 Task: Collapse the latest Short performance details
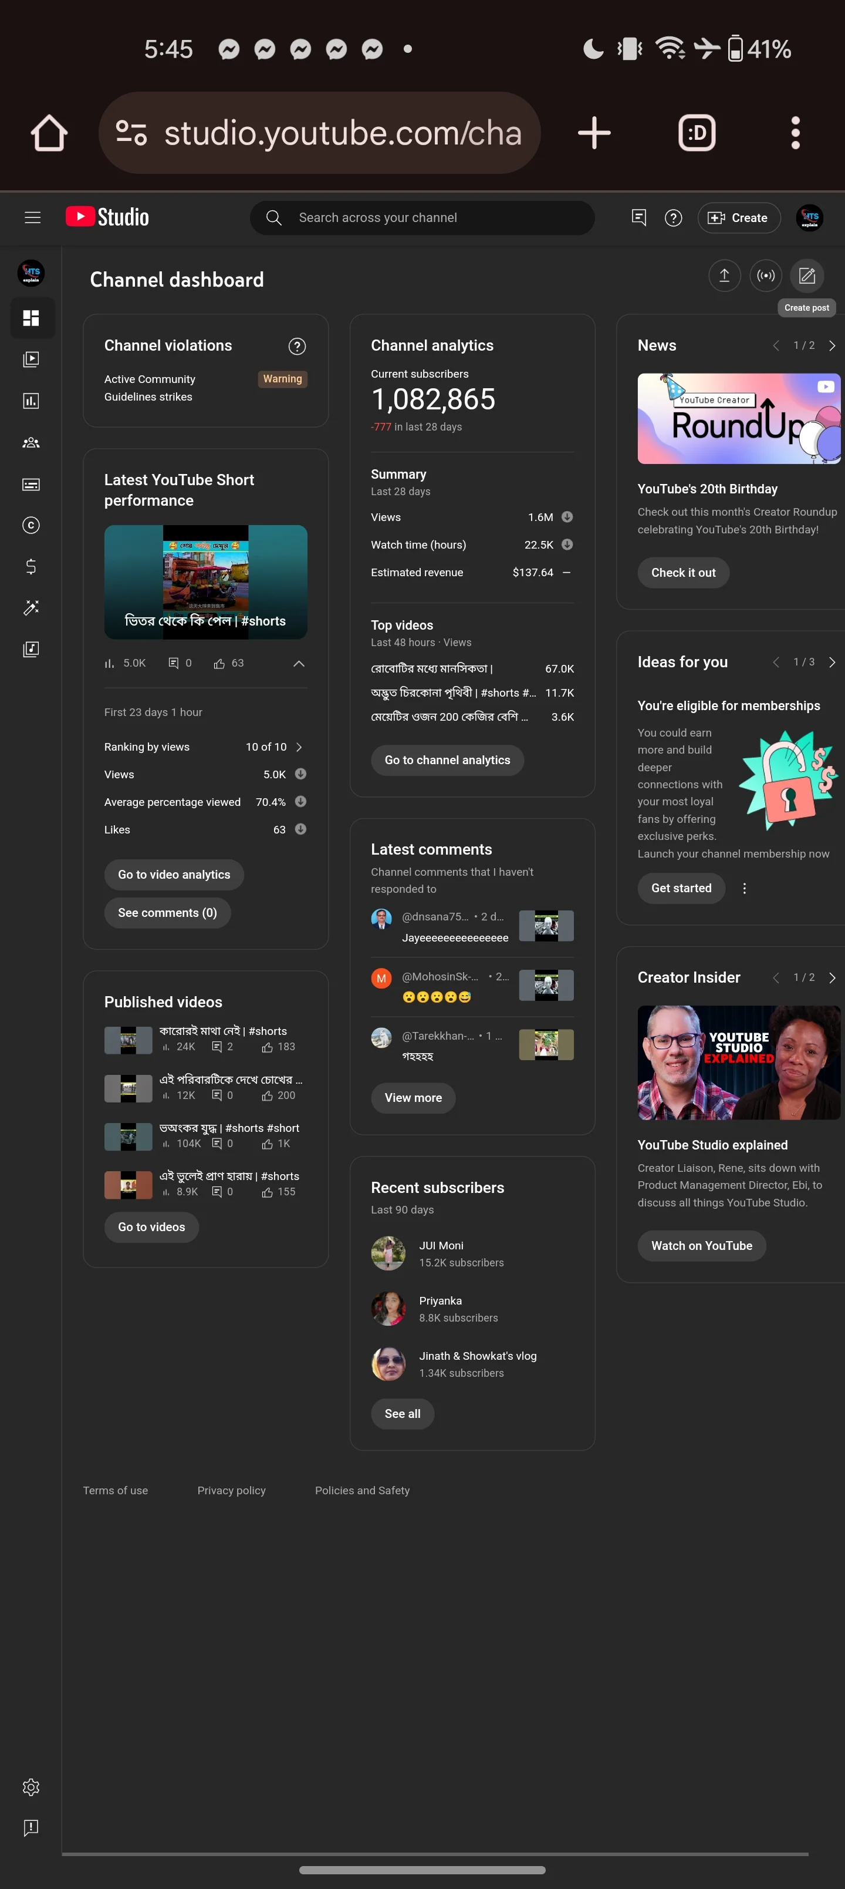pos(298,663)
